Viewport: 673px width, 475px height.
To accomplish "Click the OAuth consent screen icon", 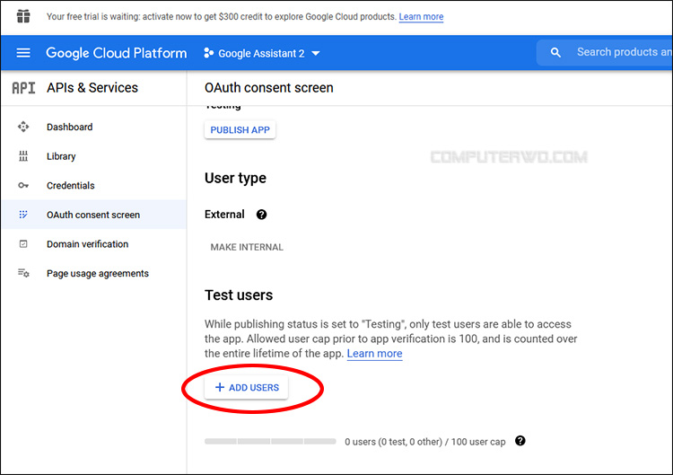I will (x=23, y=215).
